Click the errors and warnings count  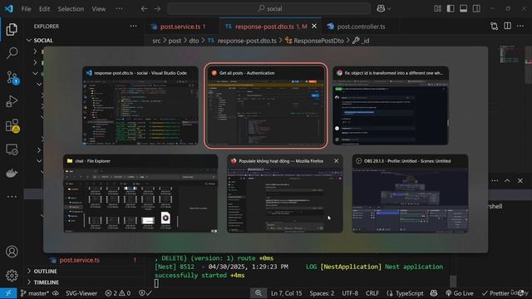pos(118,293)
